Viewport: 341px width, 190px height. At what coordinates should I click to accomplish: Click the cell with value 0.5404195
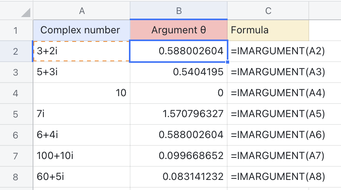pyautogui.click(x=179, y=72)
